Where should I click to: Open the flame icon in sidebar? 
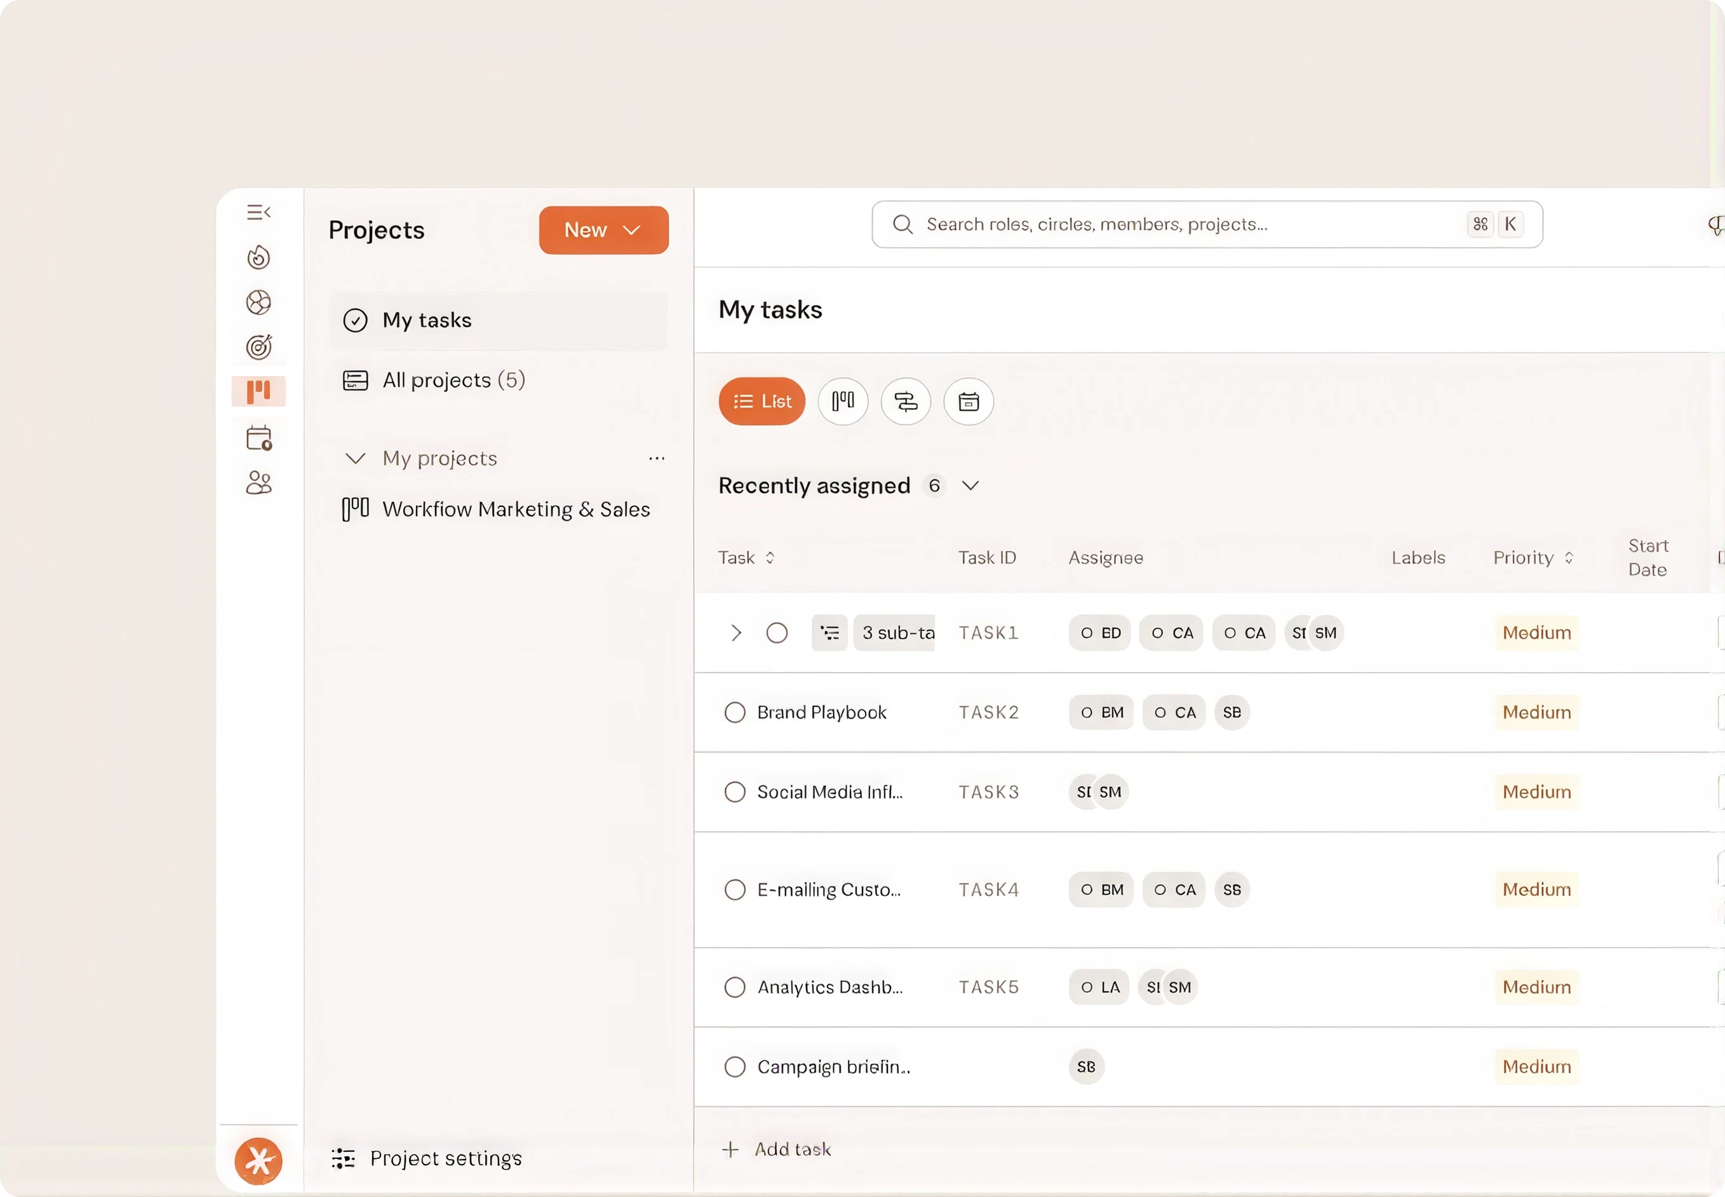(x=258, y=257)
